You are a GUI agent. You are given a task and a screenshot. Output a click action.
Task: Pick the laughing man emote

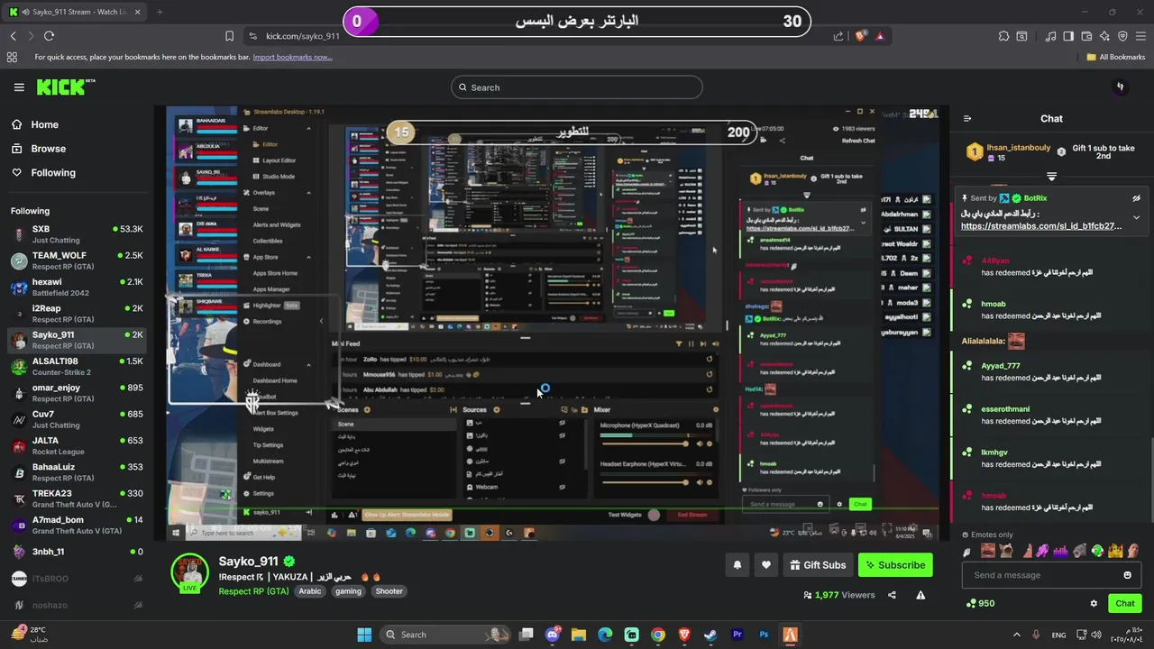point(988,551)
